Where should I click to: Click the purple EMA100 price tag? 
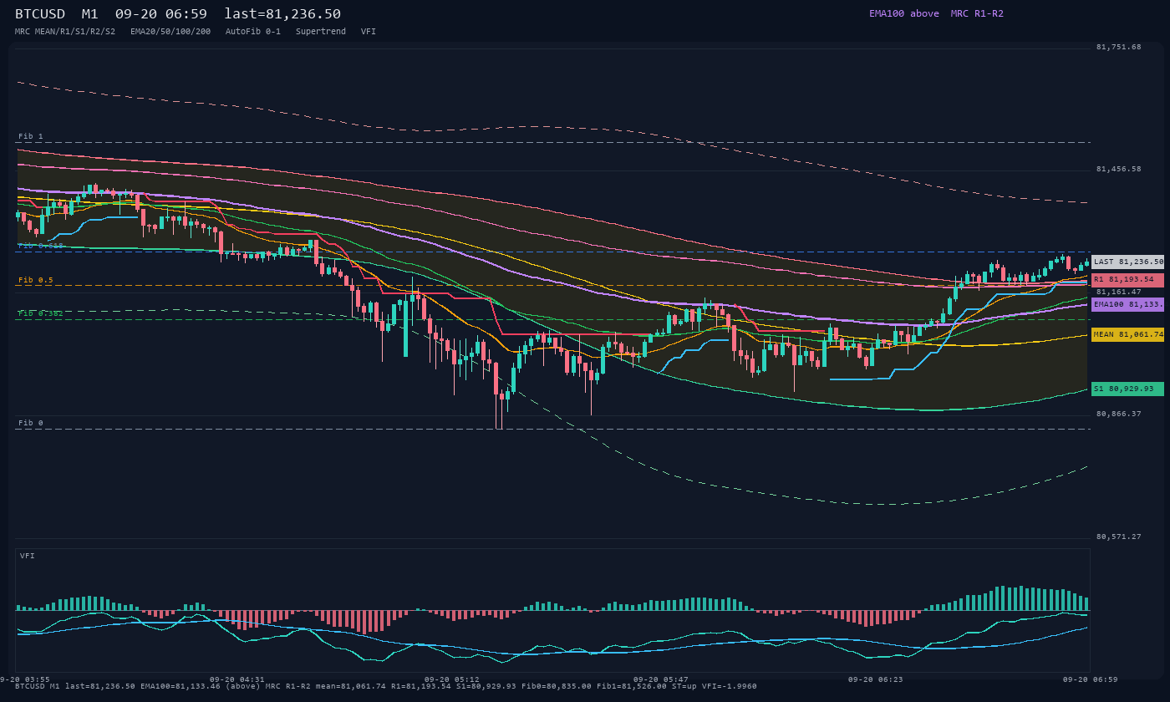pos(1127,304)
